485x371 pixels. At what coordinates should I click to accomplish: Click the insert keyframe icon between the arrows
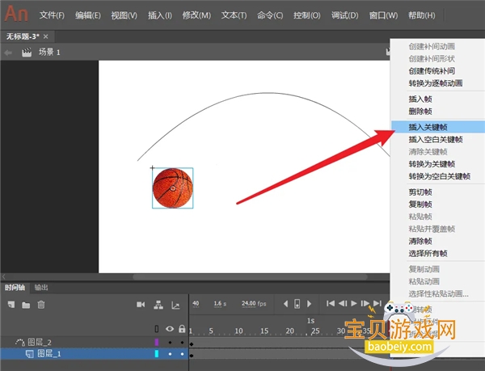297,304
